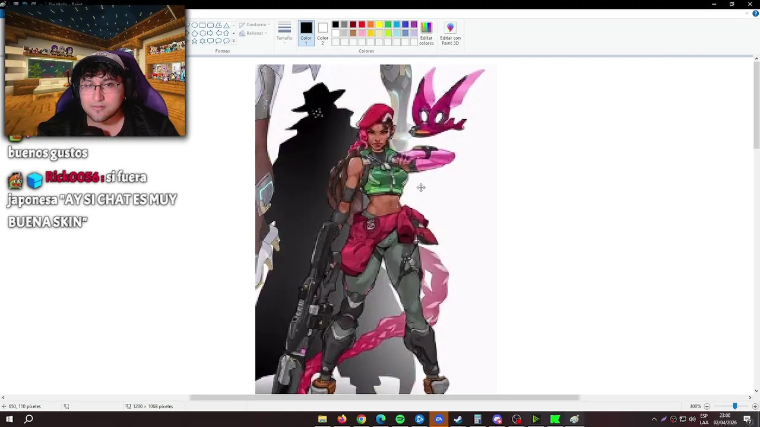Click the 300% zoom level text

click(x=695, y=406)
